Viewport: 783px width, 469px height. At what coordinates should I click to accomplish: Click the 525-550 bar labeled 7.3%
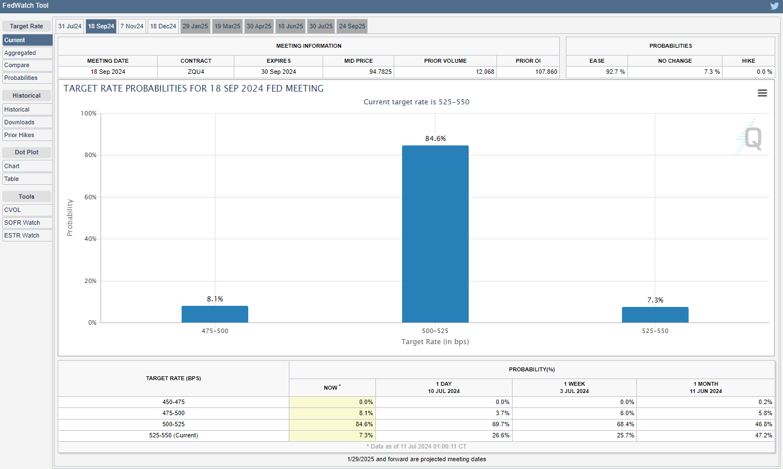pyautogui.click(x=655, y=315)
